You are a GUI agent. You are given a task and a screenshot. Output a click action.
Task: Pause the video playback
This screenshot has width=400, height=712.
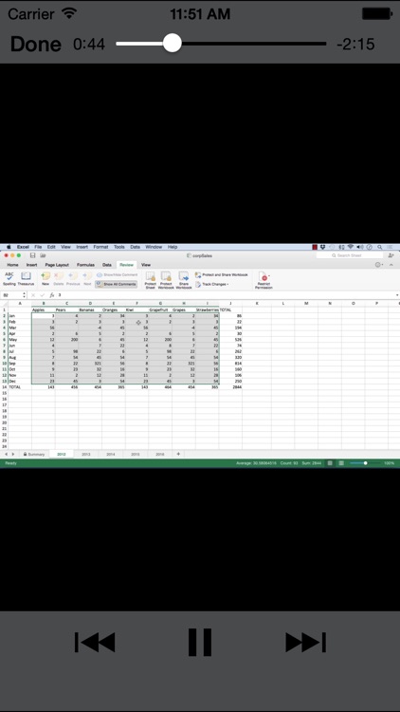coord(200,642)
